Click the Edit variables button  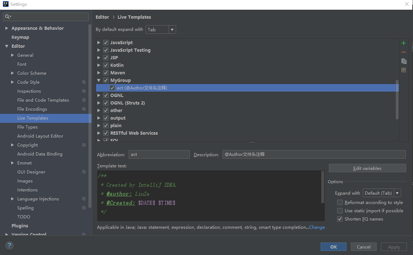click(x=367, y=168)
